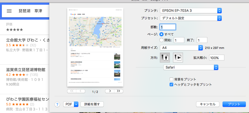Enable the 背景をプリント checkbox

click(x=171, y=79)
